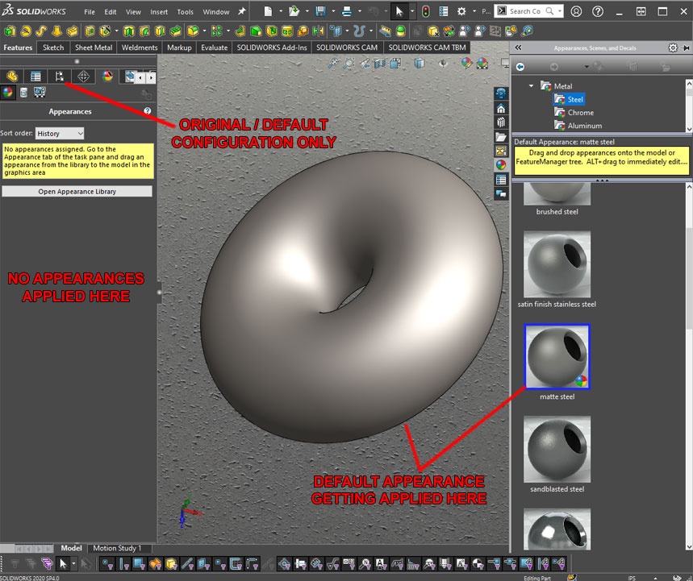693x581 pixels.
Task: Open the Design Library task pane tab
Action: [501, 122]
